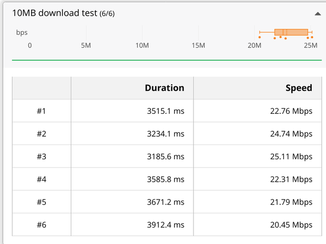Select duration value 3234.1 ms
This screenshot has height=244, width=326.
point(166,134)
